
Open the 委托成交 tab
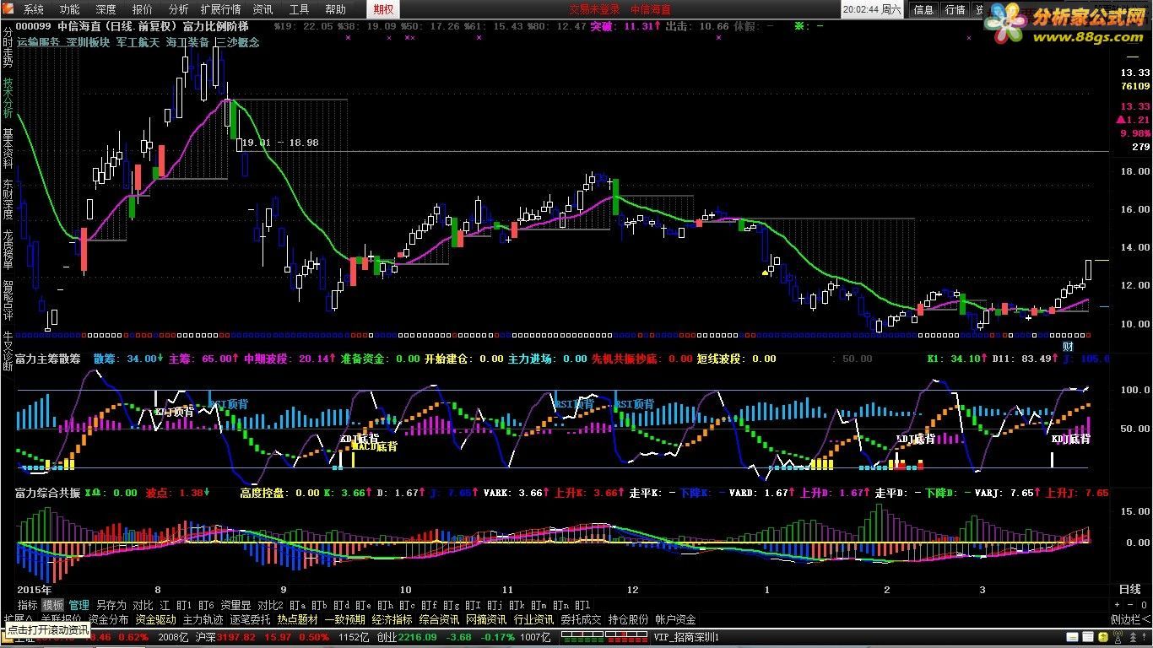tap(581, 619)
